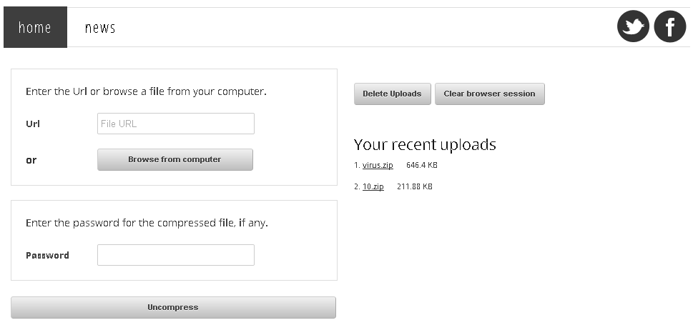Click the Url field label
The image size is (698, 325).
33,124
